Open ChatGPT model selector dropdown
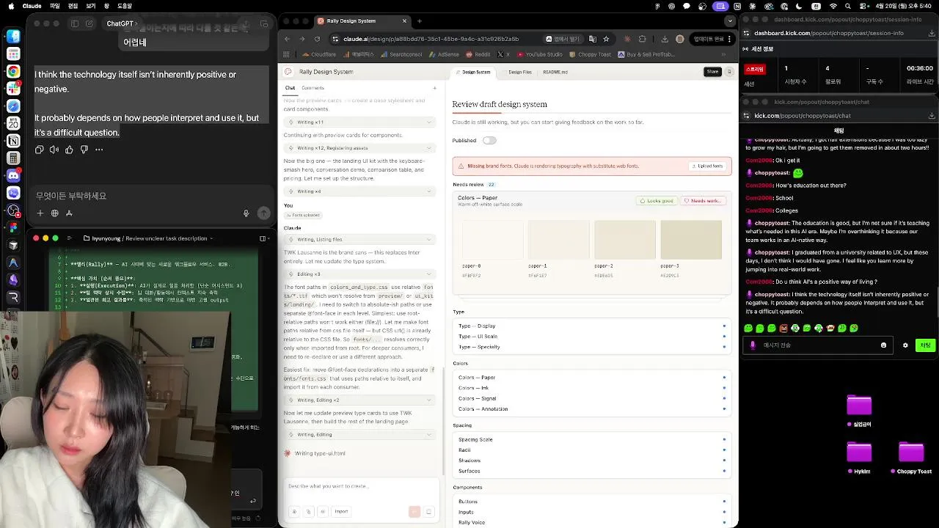This screenshot has height=528, width=939. 123,23
